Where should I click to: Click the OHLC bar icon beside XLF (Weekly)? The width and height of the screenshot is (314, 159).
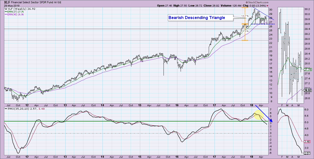pos(6,8)
